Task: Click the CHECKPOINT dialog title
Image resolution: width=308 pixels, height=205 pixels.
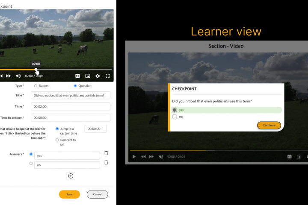Action: tap(184, 89)
